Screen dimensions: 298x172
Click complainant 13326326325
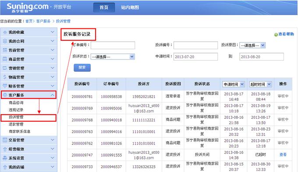pyautogui.click(x=144, y=167)
